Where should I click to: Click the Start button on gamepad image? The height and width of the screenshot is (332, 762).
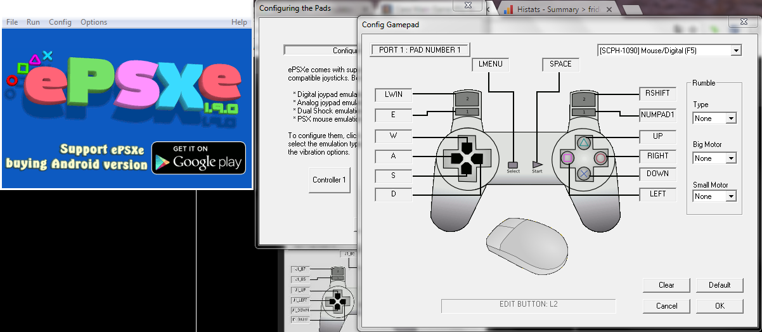538,163
